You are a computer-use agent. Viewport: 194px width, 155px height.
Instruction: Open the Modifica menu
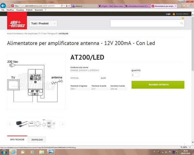tap(10, 10)
